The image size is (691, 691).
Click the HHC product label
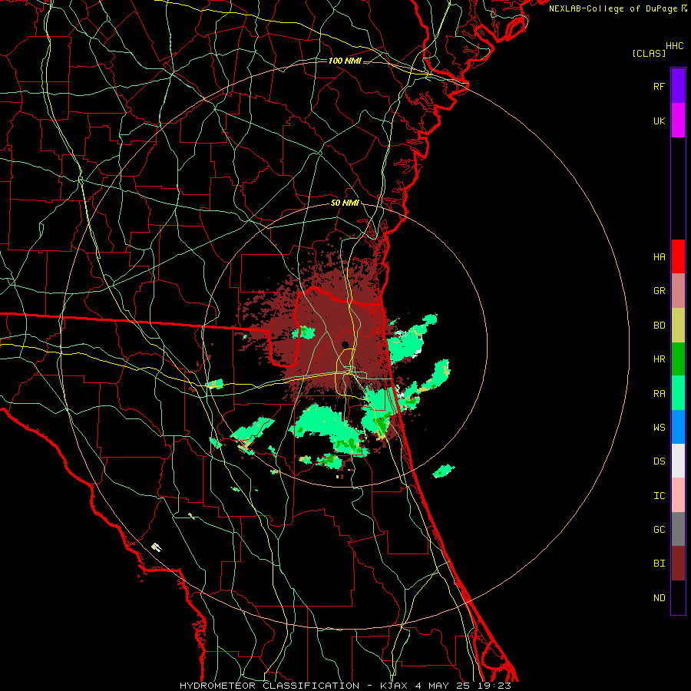click(674, 46)
